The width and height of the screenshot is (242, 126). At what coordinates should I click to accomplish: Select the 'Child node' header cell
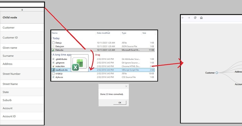[22, 17]
